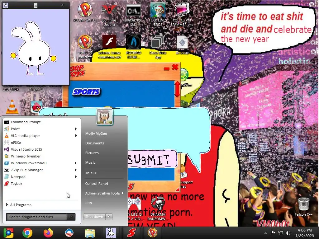Click the Start button in taskbar

click(8, 233)
